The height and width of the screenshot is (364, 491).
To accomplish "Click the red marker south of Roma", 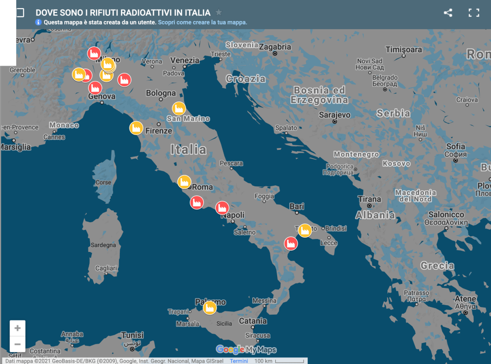I will pos(197,202).
